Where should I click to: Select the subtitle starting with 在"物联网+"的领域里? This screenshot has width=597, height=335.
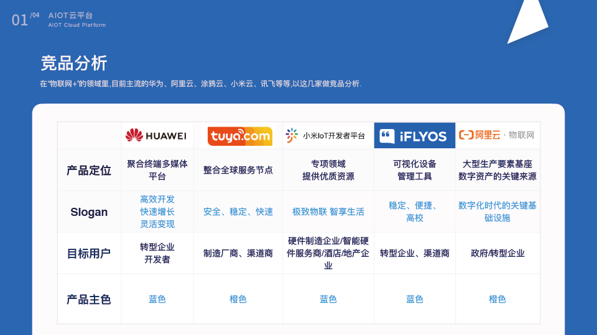pyautogui.click(x=200, y=84)
